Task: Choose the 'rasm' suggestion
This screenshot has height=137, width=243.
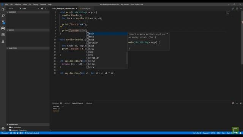Action: click(107, 46)
